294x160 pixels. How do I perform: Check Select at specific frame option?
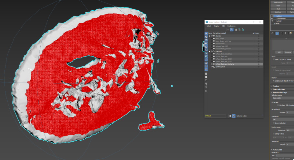[x=273, y=59]
